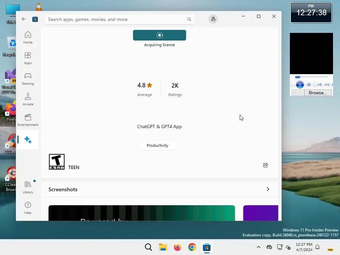Open the Gaming section in sidebar
340x255 pixels.
(28, 79)
